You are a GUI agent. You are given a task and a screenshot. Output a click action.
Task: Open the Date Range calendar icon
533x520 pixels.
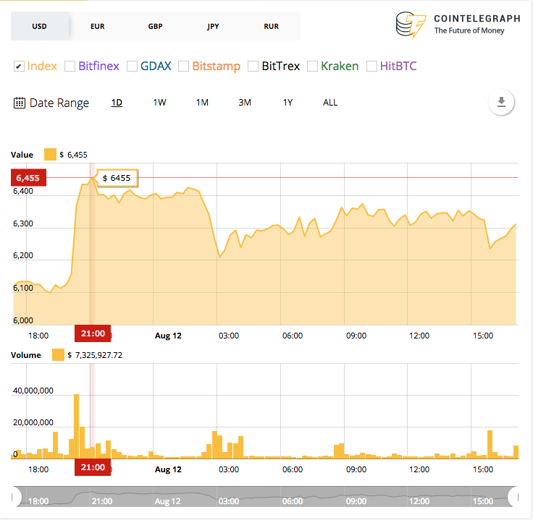click(20, 103)
